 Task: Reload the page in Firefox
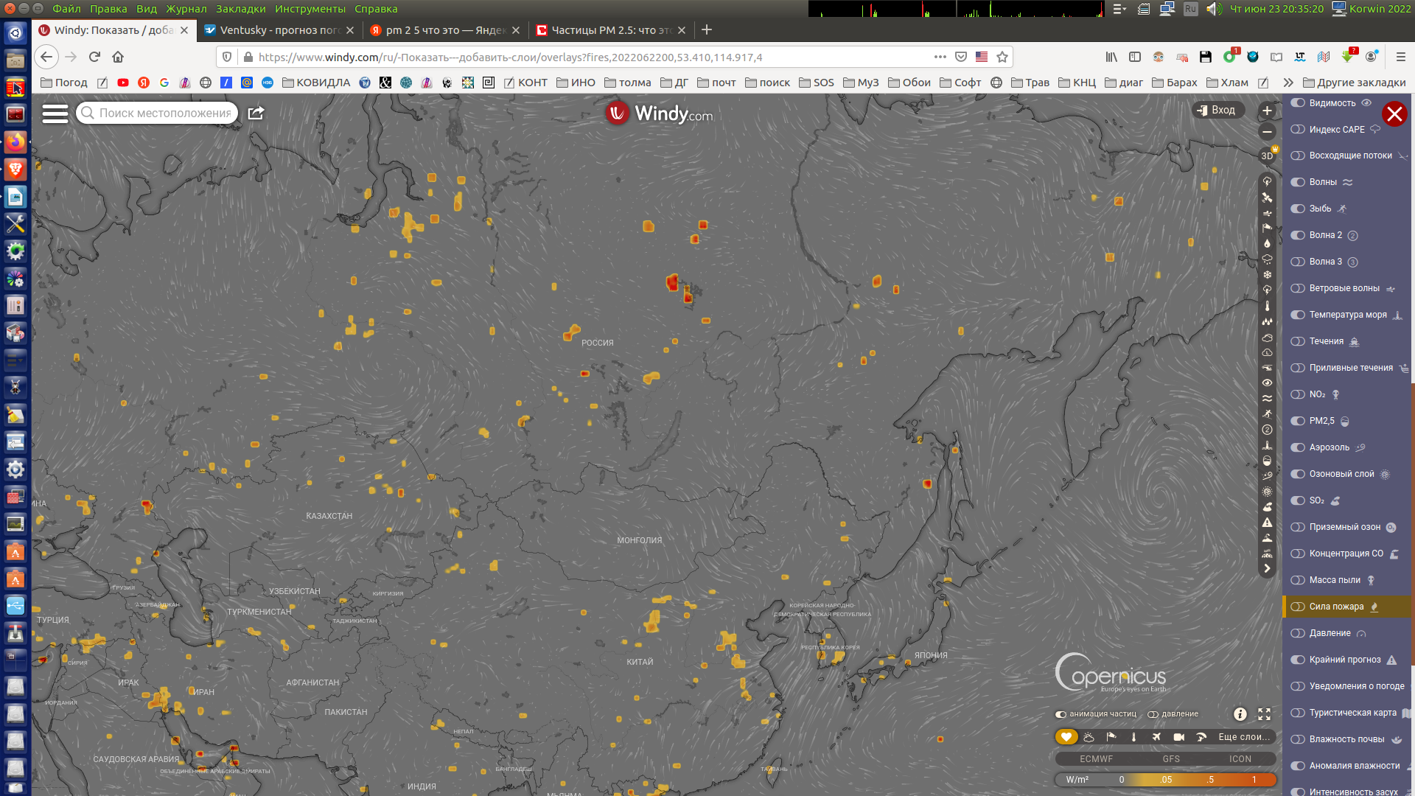coord(94,57)
